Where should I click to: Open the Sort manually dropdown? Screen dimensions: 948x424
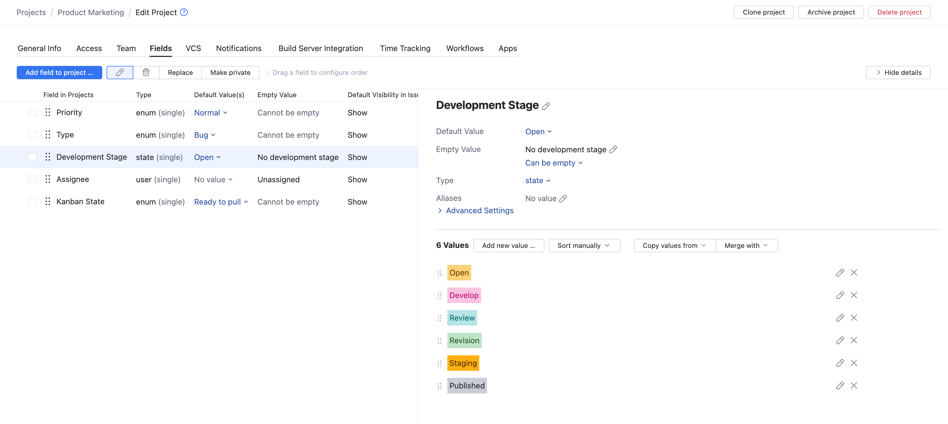click(x=584, y=245)
